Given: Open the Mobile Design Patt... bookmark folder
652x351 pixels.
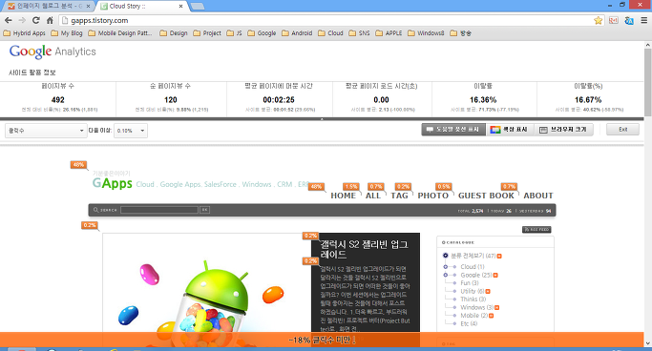Looking at the screenshot, I should 120,32.
